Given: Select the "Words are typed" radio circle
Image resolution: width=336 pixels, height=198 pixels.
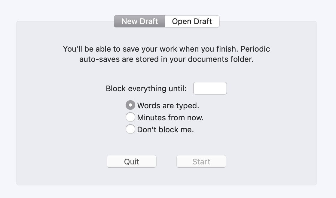Looking at the screenshot, I should [x=130, y=105].
